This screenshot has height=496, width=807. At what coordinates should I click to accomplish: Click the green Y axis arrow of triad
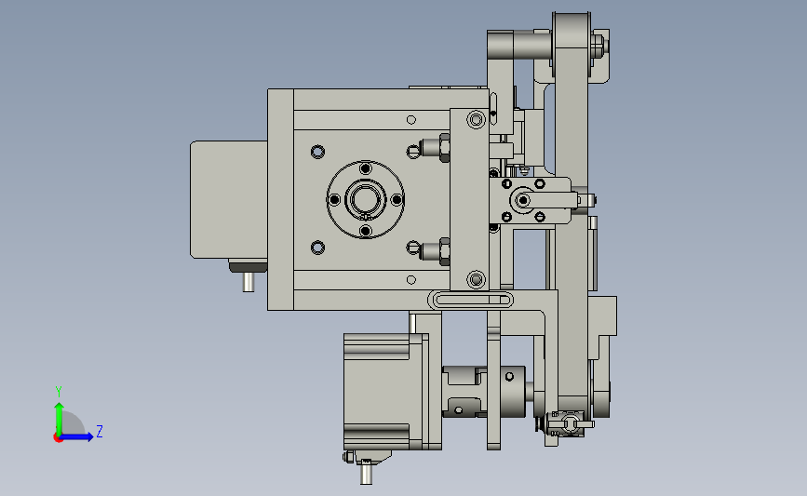(x=59, y=418)
